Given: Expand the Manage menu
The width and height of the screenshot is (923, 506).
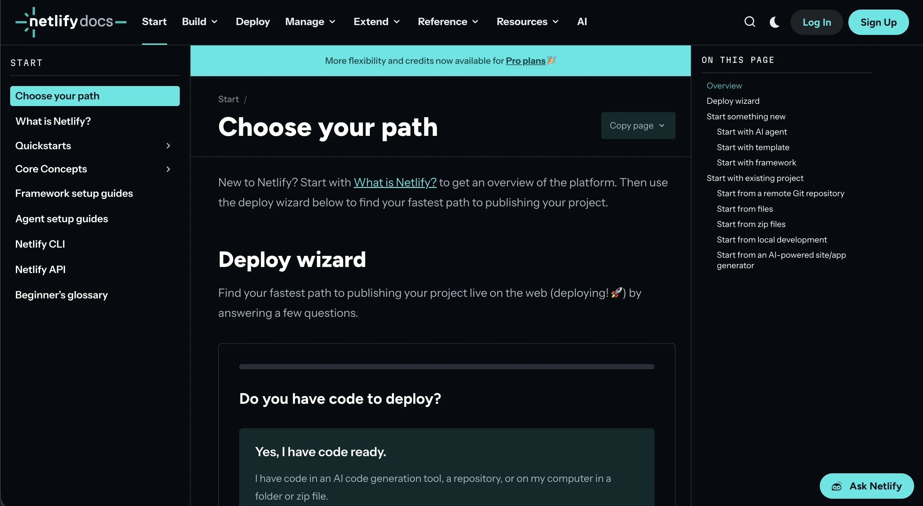Looking at the screenshot, I should (x=311, y=22).
